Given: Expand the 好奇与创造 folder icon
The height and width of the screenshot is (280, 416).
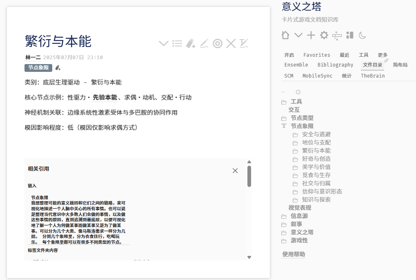Looking at the screenshot, I should [x=295, y=159].
